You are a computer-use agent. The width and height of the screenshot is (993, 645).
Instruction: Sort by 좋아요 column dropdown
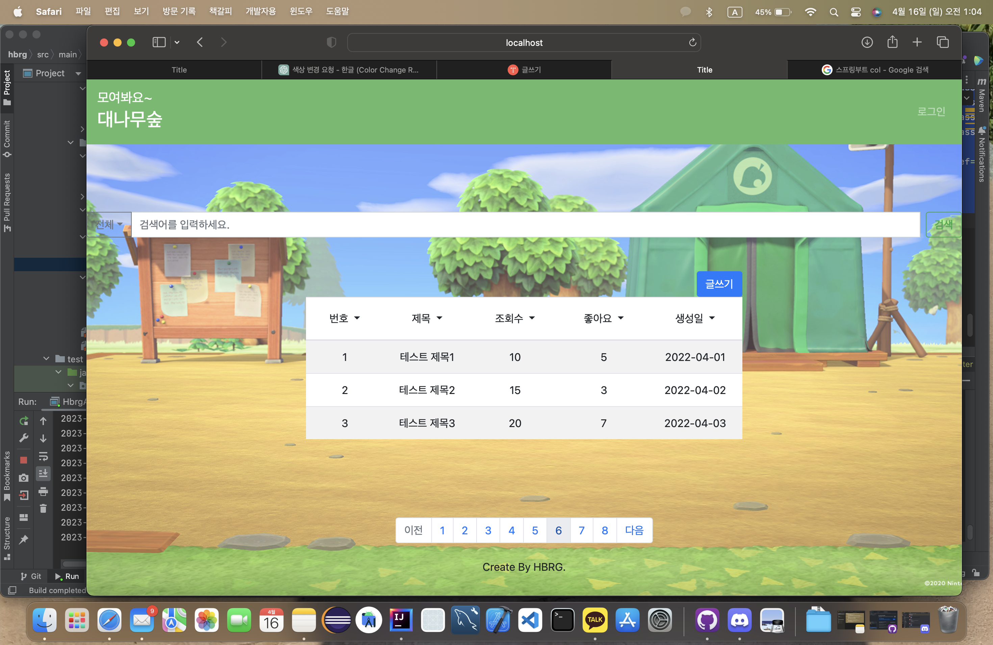click(603, 318)
